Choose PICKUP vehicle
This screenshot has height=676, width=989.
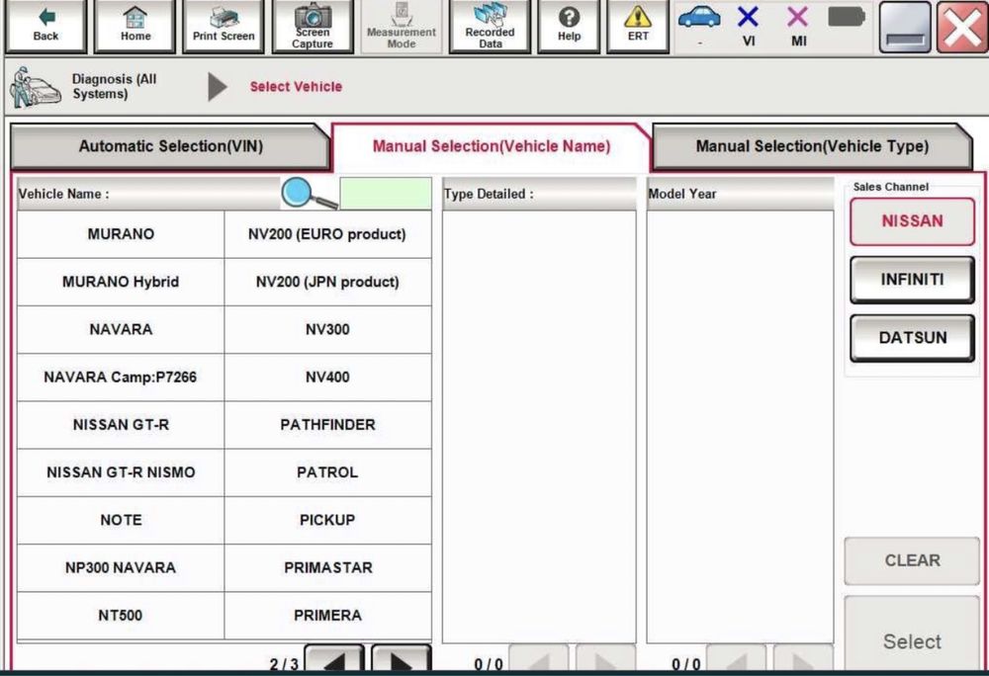pos(327,520)
